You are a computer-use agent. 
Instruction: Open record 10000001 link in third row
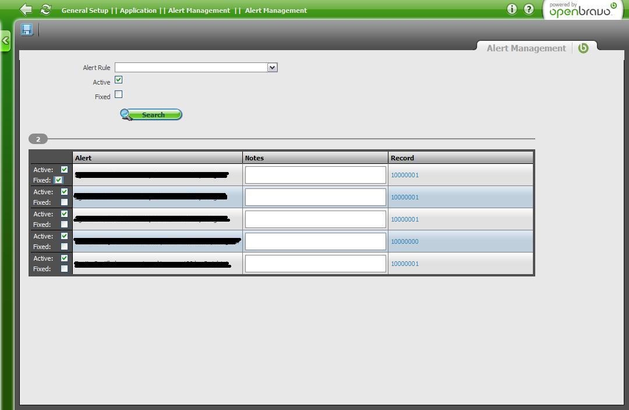pos(405,219)
